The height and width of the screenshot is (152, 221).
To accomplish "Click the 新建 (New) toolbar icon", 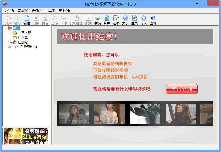I will pos(27,20).
